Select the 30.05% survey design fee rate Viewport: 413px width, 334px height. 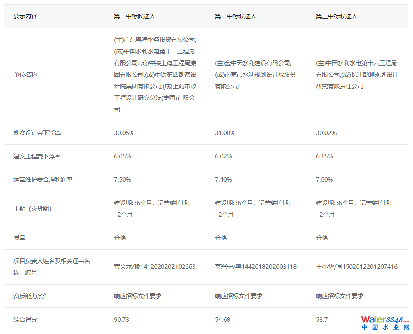pyautogui.click(x=124, y=133)
